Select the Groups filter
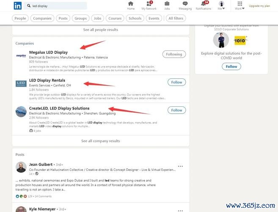The height and width of the screenshot is (212, 278). 80,18
